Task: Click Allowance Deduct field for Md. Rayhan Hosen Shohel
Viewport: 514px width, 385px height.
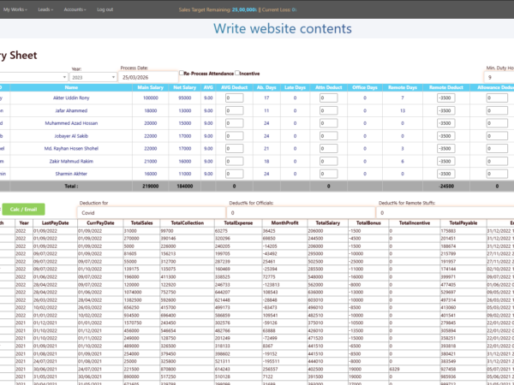Action: 497,148
